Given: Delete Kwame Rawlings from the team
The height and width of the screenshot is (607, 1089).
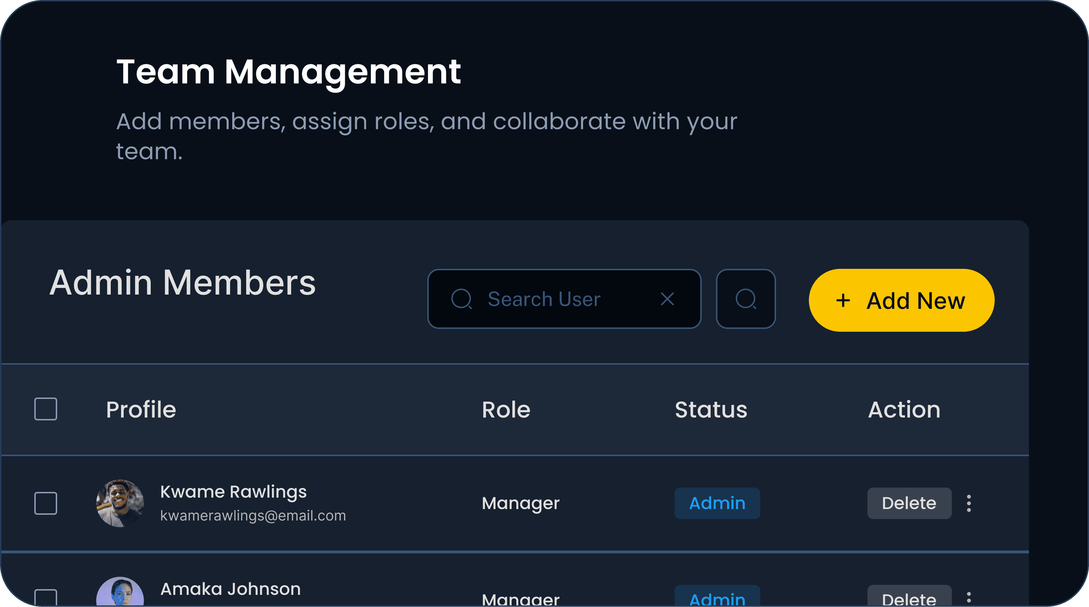Looking at the screenshot, I should (909, 503).
